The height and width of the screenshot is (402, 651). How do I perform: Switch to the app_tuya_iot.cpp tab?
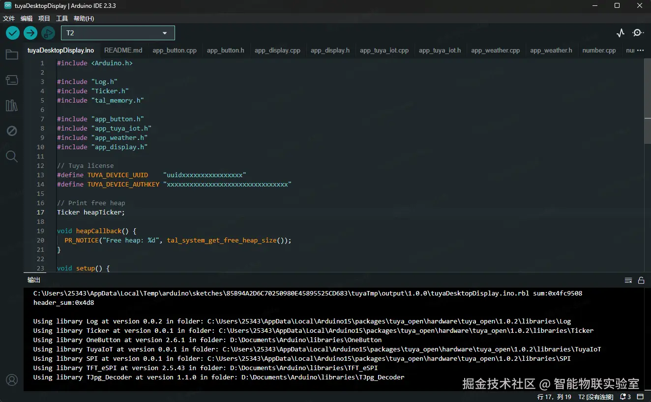click(x=384, y=50)
